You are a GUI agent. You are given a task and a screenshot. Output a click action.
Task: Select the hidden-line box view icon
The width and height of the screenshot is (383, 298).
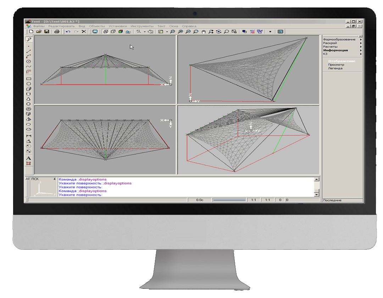pyautogui.click(x=113, y=32)
